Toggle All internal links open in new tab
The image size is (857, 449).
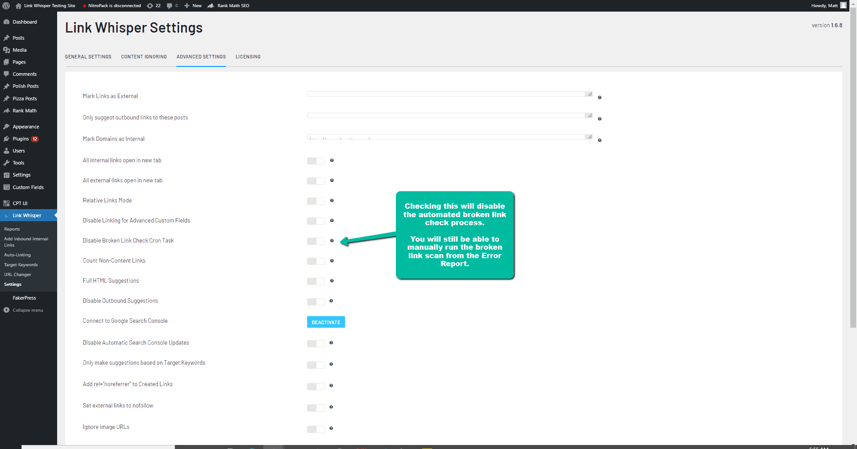click(x=316, y=161)
